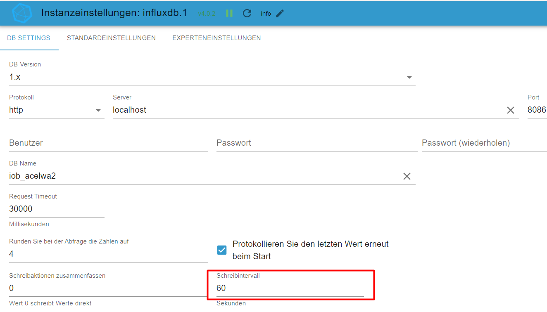Click the 'Wert 0 schreibt Werte direkt' hint
Viewport: 547px width, 312px height.
click(x=50, y=303)
